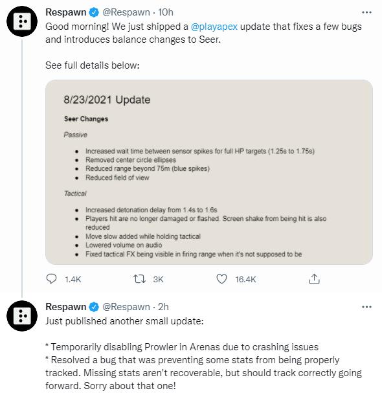Screen dimensions: 382x393
Task: Open Respawn avatar on the second tweet
Action: (x=22, y=316)
